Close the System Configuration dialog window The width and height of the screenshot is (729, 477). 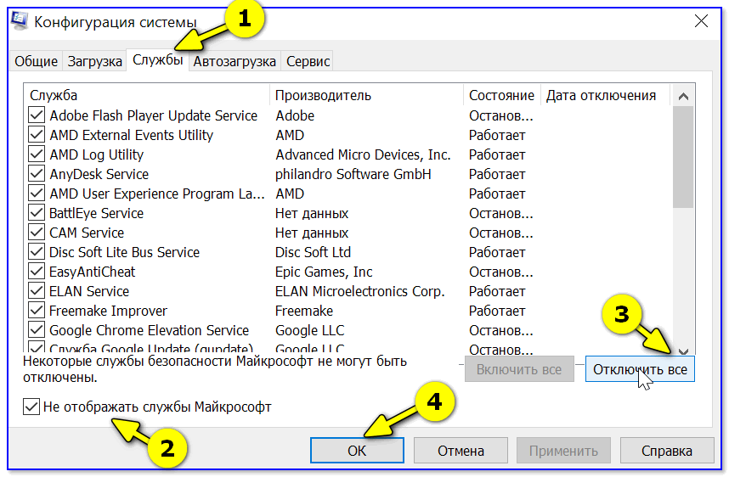pyautogui.click(x=702, y=21)
